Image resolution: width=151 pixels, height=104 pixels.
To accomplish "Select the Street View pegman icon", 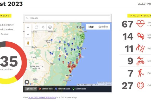I will (x=28, y=43).
